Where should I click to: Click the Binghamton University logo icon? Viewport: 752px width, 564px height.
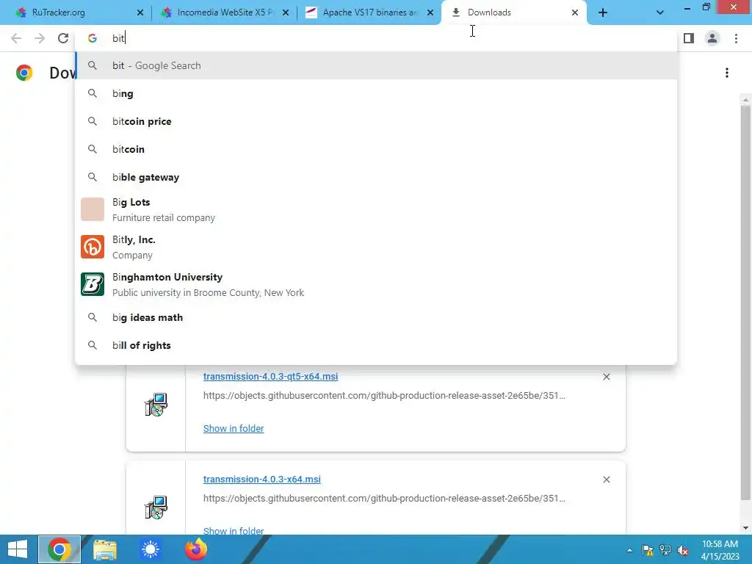(x=93, y=284)
